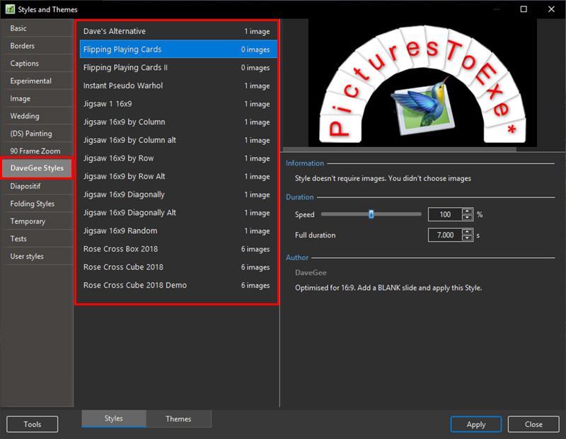Select the Basic category
Screen dimensions: 566x439
(x=37, y=28)
